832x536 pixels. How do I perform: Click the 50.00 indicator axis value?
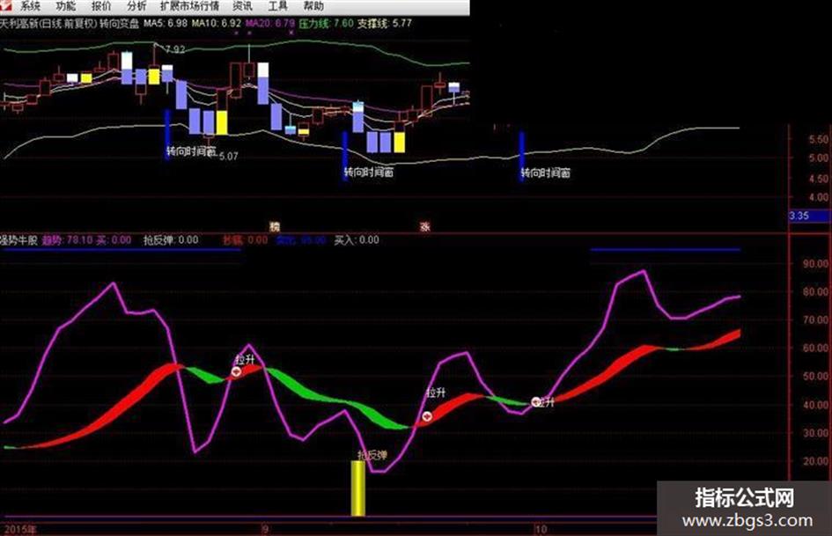click(x=815, y=377)
